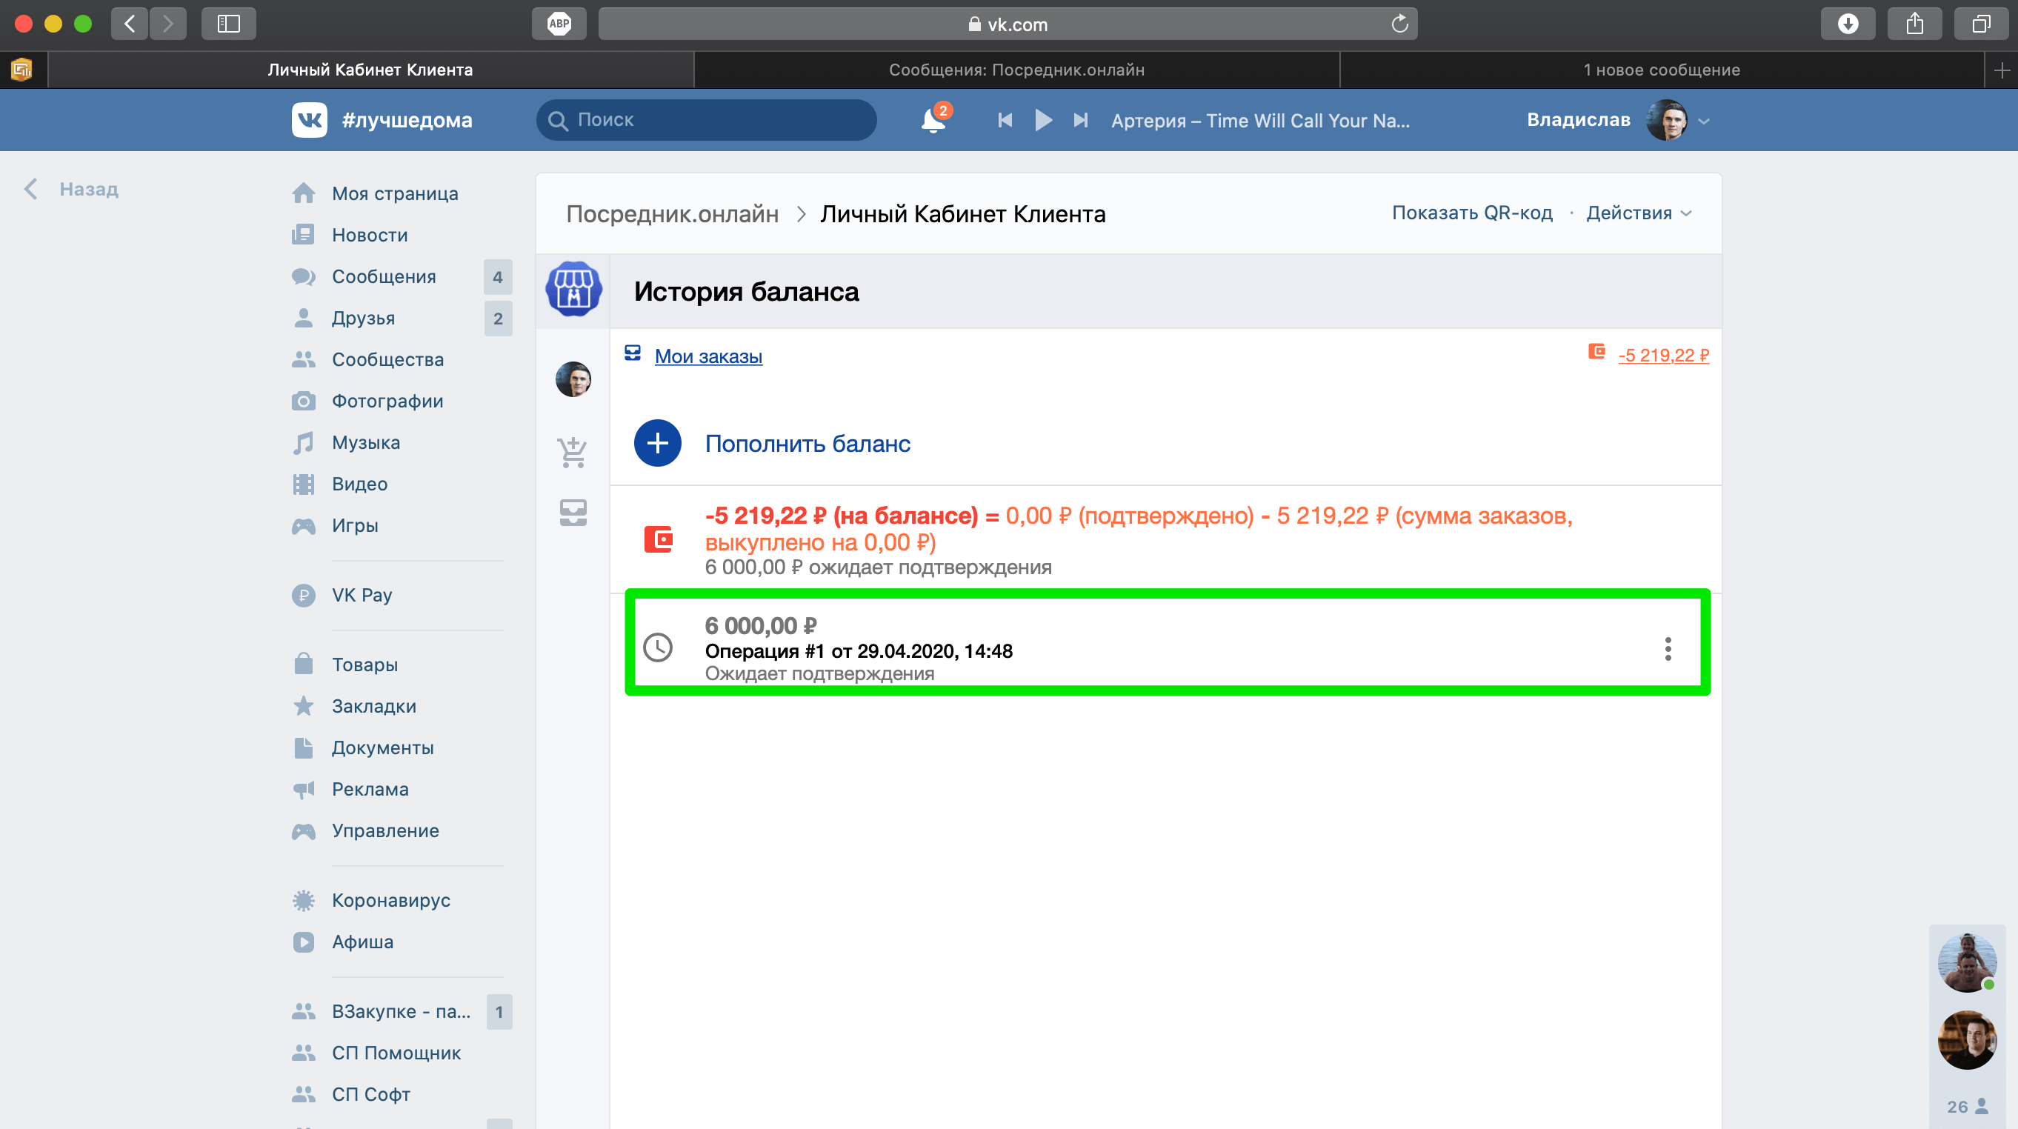Open three-dot menu for Operation #1

click(1668, 649)
